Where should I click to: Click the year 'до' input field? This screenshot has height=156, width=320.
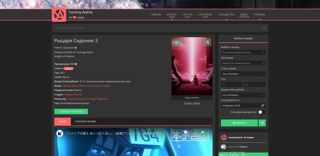tap(255, 84)
